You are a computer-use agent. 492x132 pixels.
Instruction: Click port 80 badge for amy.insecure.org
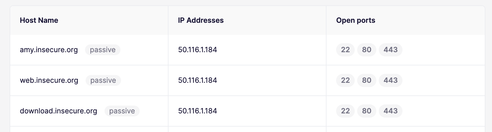click(366, 50)
